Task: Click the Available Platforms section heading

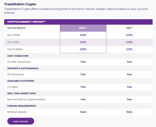Action: 21,81
